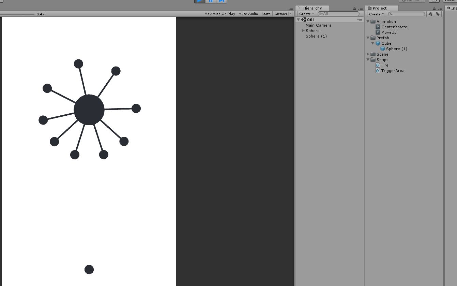The width and height of the screenshot is (457, 286).
Task: Click the MoveUp animation clip icon
Action: (378, 32)
